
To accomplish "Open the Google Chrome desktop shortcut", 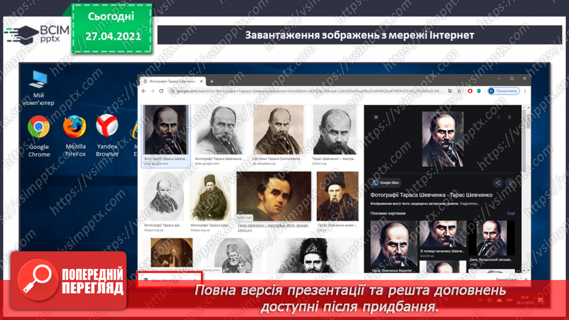I will (x=39, y=136).
